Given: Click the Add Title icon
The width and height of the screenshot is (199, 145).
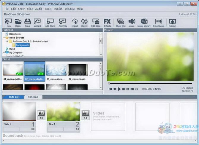Looking at the screenshot, I should tap(63, 23).
